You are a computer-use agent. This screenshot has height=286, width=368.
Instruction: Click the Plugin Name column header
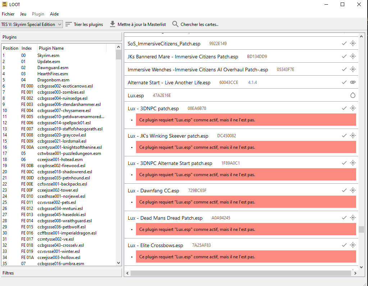coord(51,48)
